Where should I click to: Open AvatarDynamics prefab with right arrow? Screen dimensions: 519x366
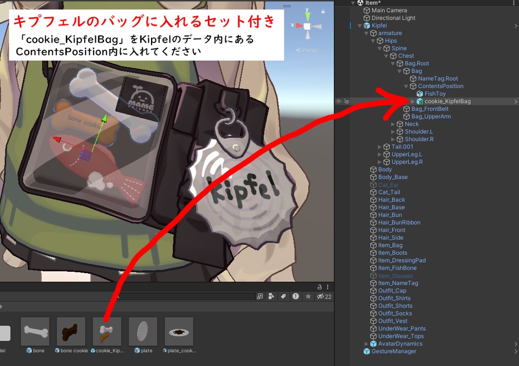(515, 344)
